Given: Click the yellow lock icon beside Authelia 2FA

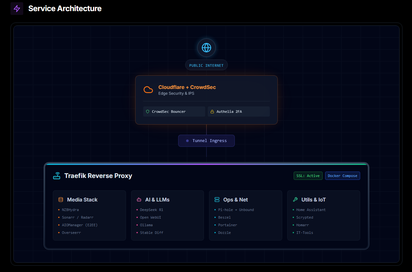Looking at the screenshot, I should (212, 112).
